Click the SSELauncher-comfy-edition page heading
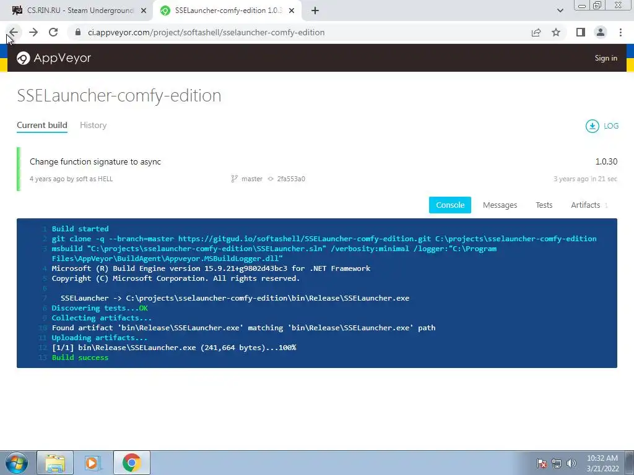634x475 pixels. click(119, 96)
